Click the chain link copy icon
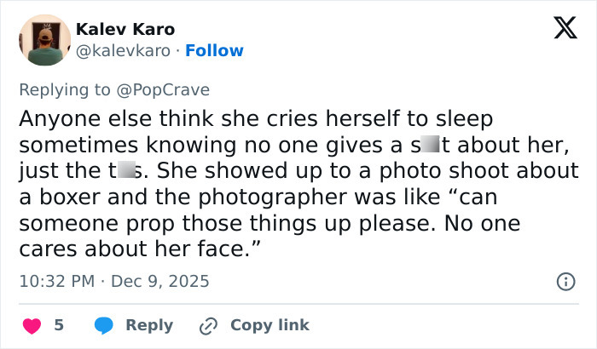 pyautogui.click(x=208, y=325)
